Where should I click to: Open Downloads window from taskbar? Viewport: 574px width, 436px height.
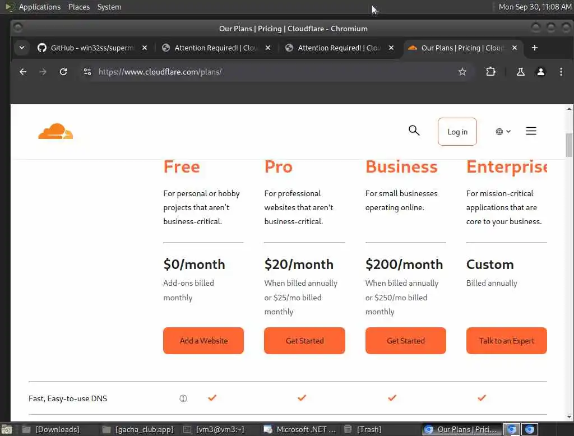51,429
